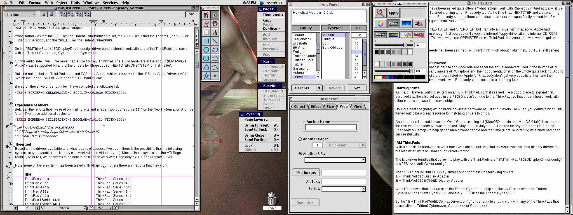Select the rotate tool in the tool palette
573x215 pixels.
point(215,24)
